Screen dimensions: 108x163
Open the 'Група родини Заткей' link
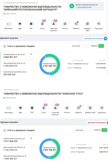click(x=84, y=7)
